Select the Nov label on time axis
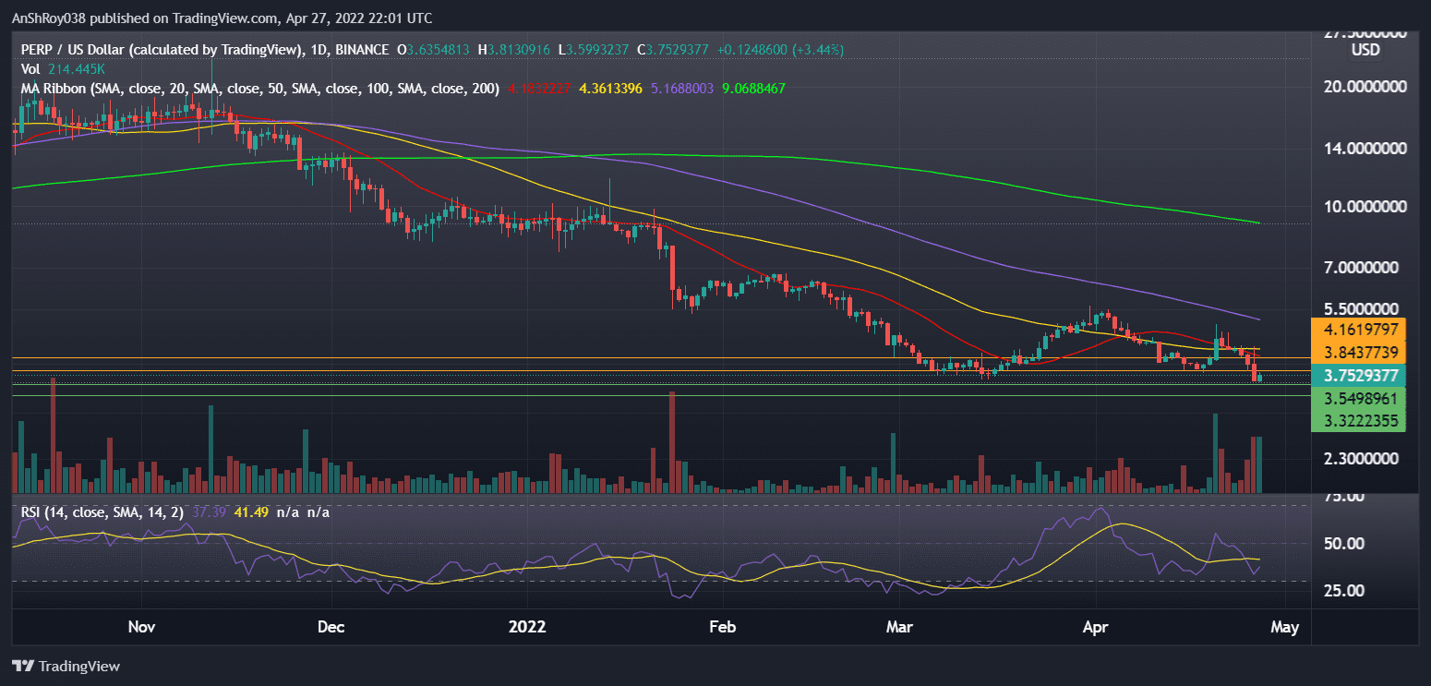 click(x=141, y=628)
